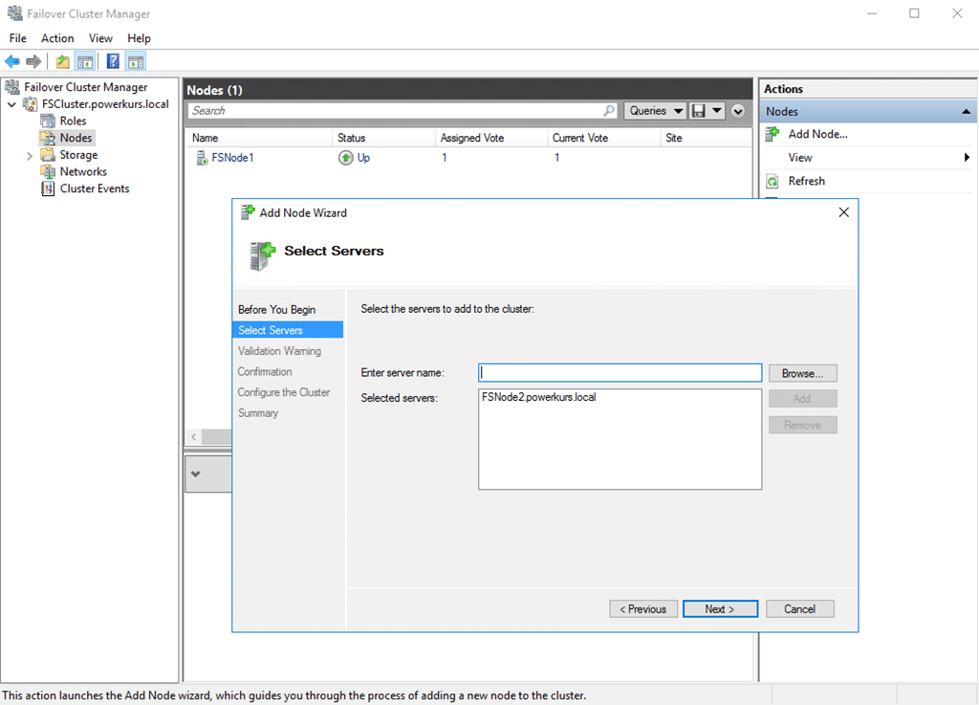
Task: Select Cluster Events in the tree
Action: [x=95, y=188]
